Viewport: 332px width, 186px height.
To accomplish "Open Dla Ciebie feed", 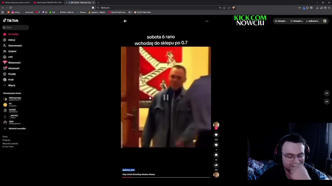I will click(x=11, y=34).
